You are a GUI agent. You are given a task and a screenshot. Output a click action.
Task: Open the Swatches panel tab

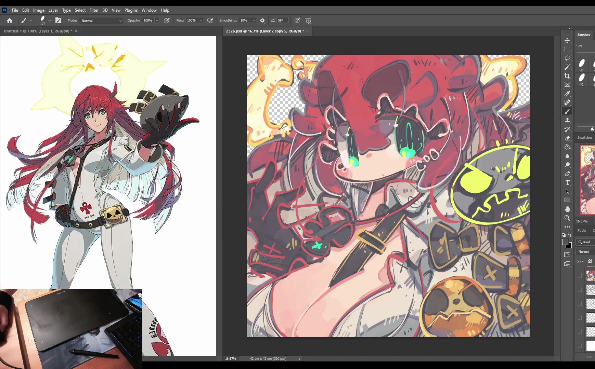point(585,137)
